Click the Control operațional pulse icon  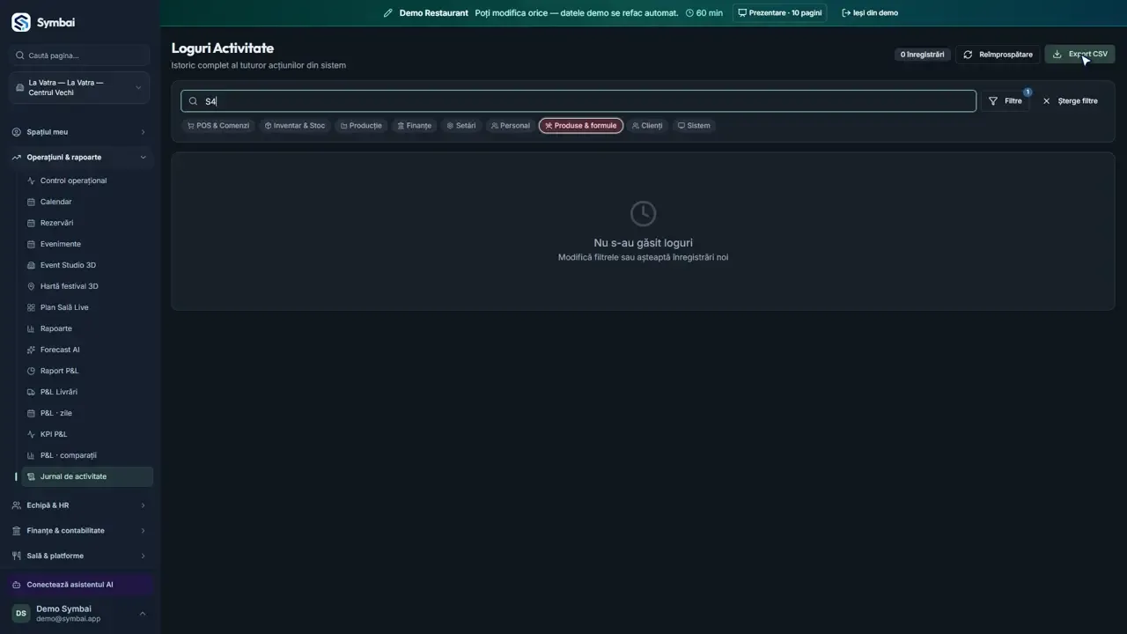point(32,181)
